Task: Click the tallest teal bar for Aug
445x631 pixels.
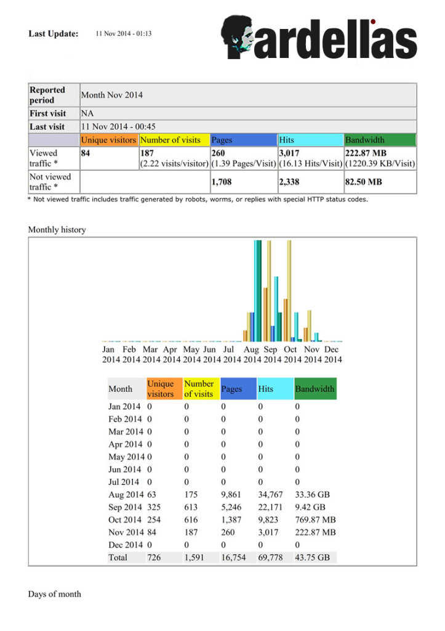Action: [x=259, y=290]
